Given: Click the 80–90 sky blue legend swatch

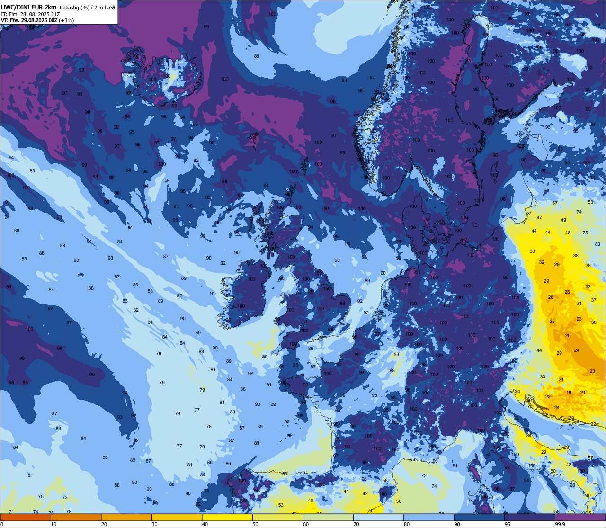Looking at the screenshot, I should pyautogui.click(x=429, y=517).
